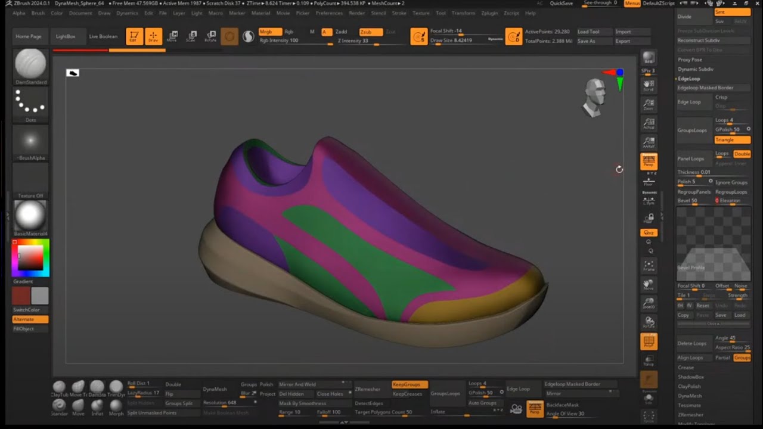
Task: Click the QuickSave button
Action: click(x=562, y=3)
